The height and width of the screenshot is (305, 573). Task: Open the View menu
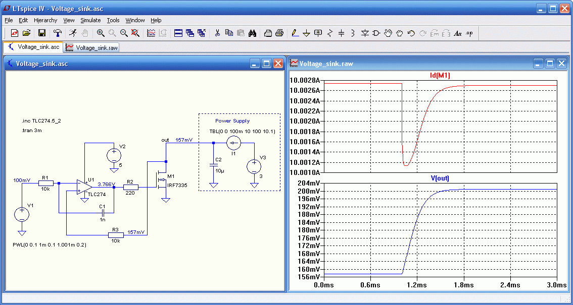pyautogui.click(x=69, y=20)
